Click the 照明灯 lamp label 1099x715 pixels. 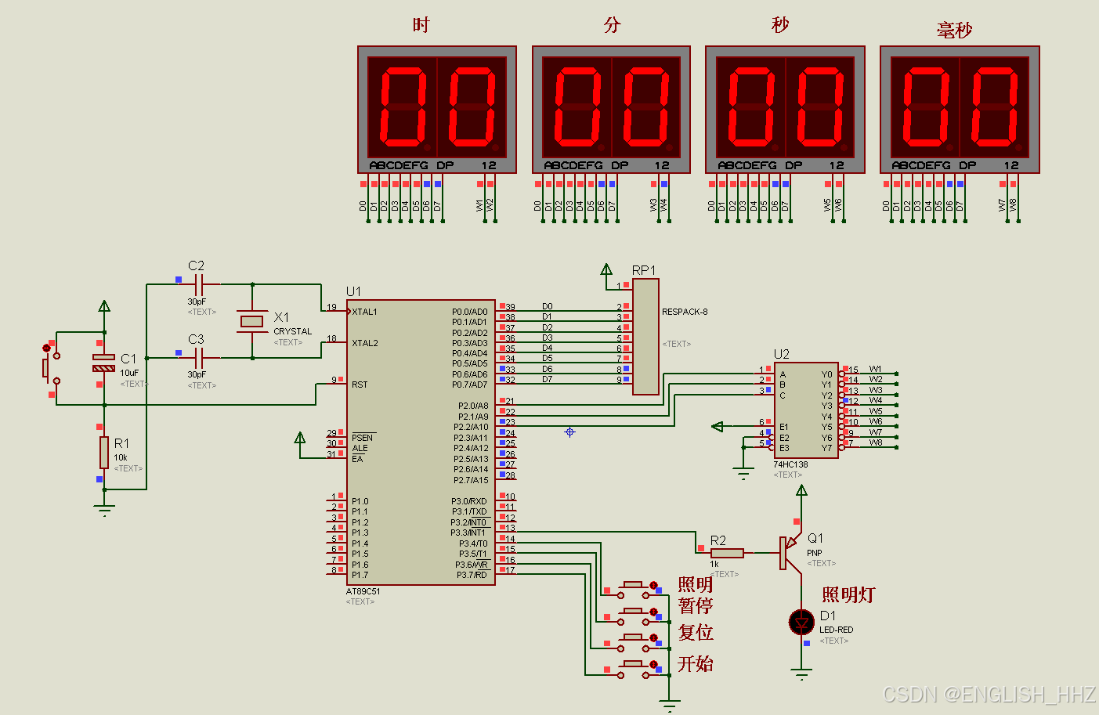(x=848, y=594)
